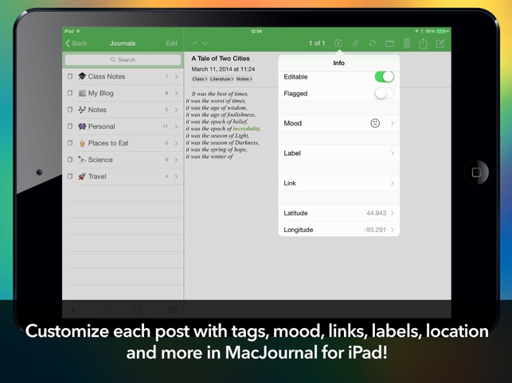Expand the My Blog journal chevron
512x383 pixels.
(176, 93)
